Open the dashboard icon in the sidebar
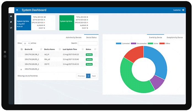The image size is (193, 111). click(11, 16)
